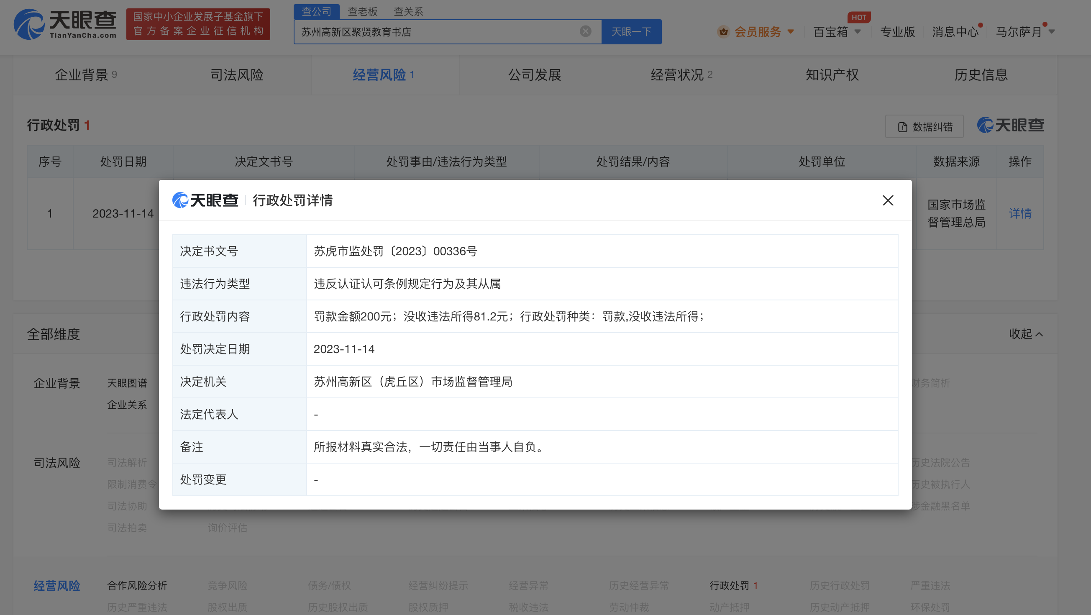Screen dimensions: 1091x615
Task: Click the 苏州高新区（虎丘区）市场监督管理局 text
Action: (413, 382)
